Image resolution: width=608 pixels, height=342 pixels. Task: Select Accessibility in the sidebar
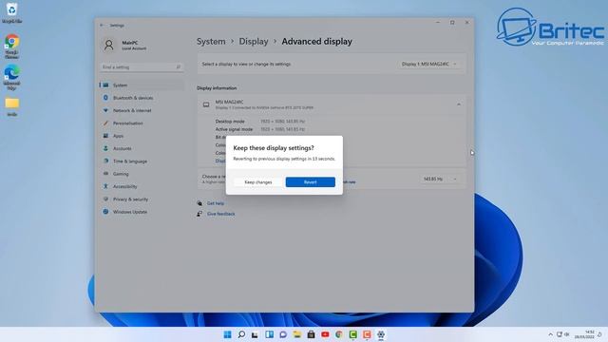click(142, 186)
